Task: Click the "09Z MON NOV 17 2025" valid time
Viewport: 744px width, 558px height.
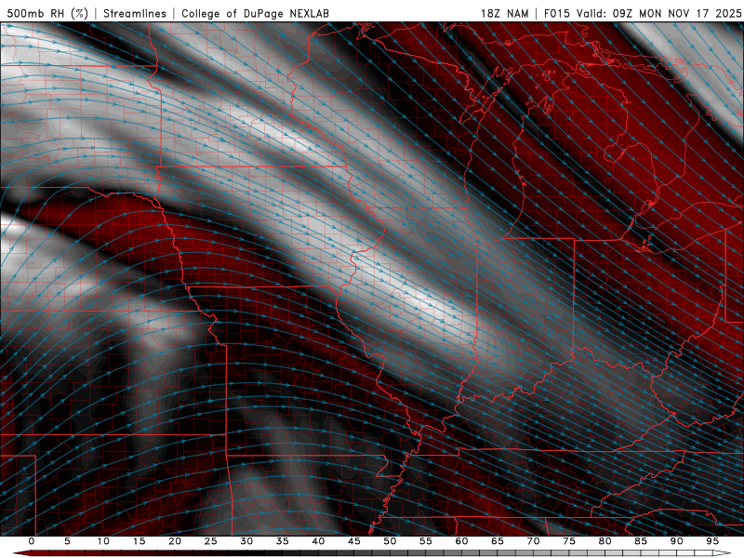Action: pyautogui.click(x=677, y=13)
